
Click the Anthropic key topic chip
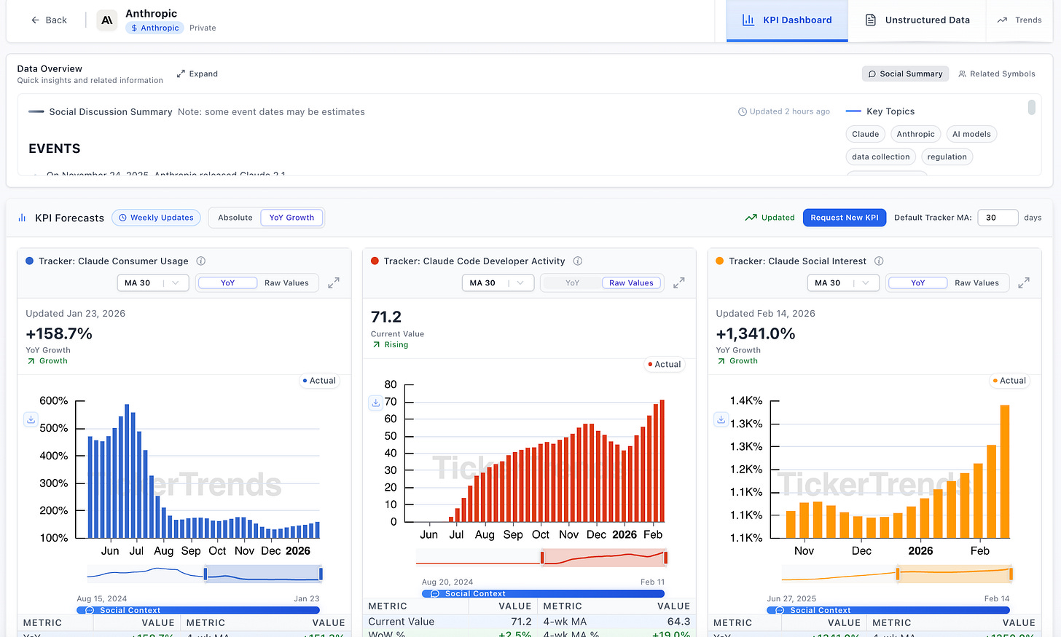coord(915,134)
